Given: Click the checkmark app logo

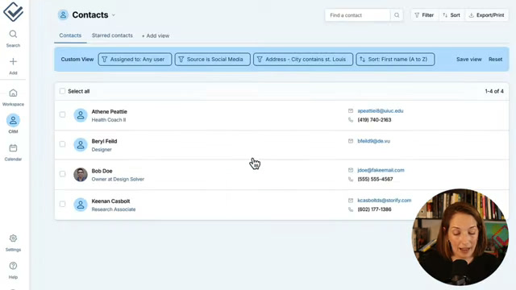Looking at the screenshot, I should coord(13,12).
